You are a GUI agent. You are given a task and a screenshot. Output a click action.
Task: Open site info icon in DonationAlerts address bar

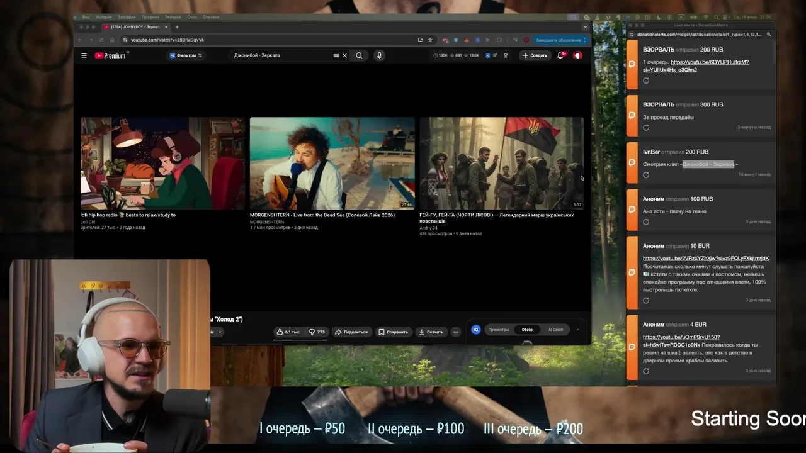(632, 35)
